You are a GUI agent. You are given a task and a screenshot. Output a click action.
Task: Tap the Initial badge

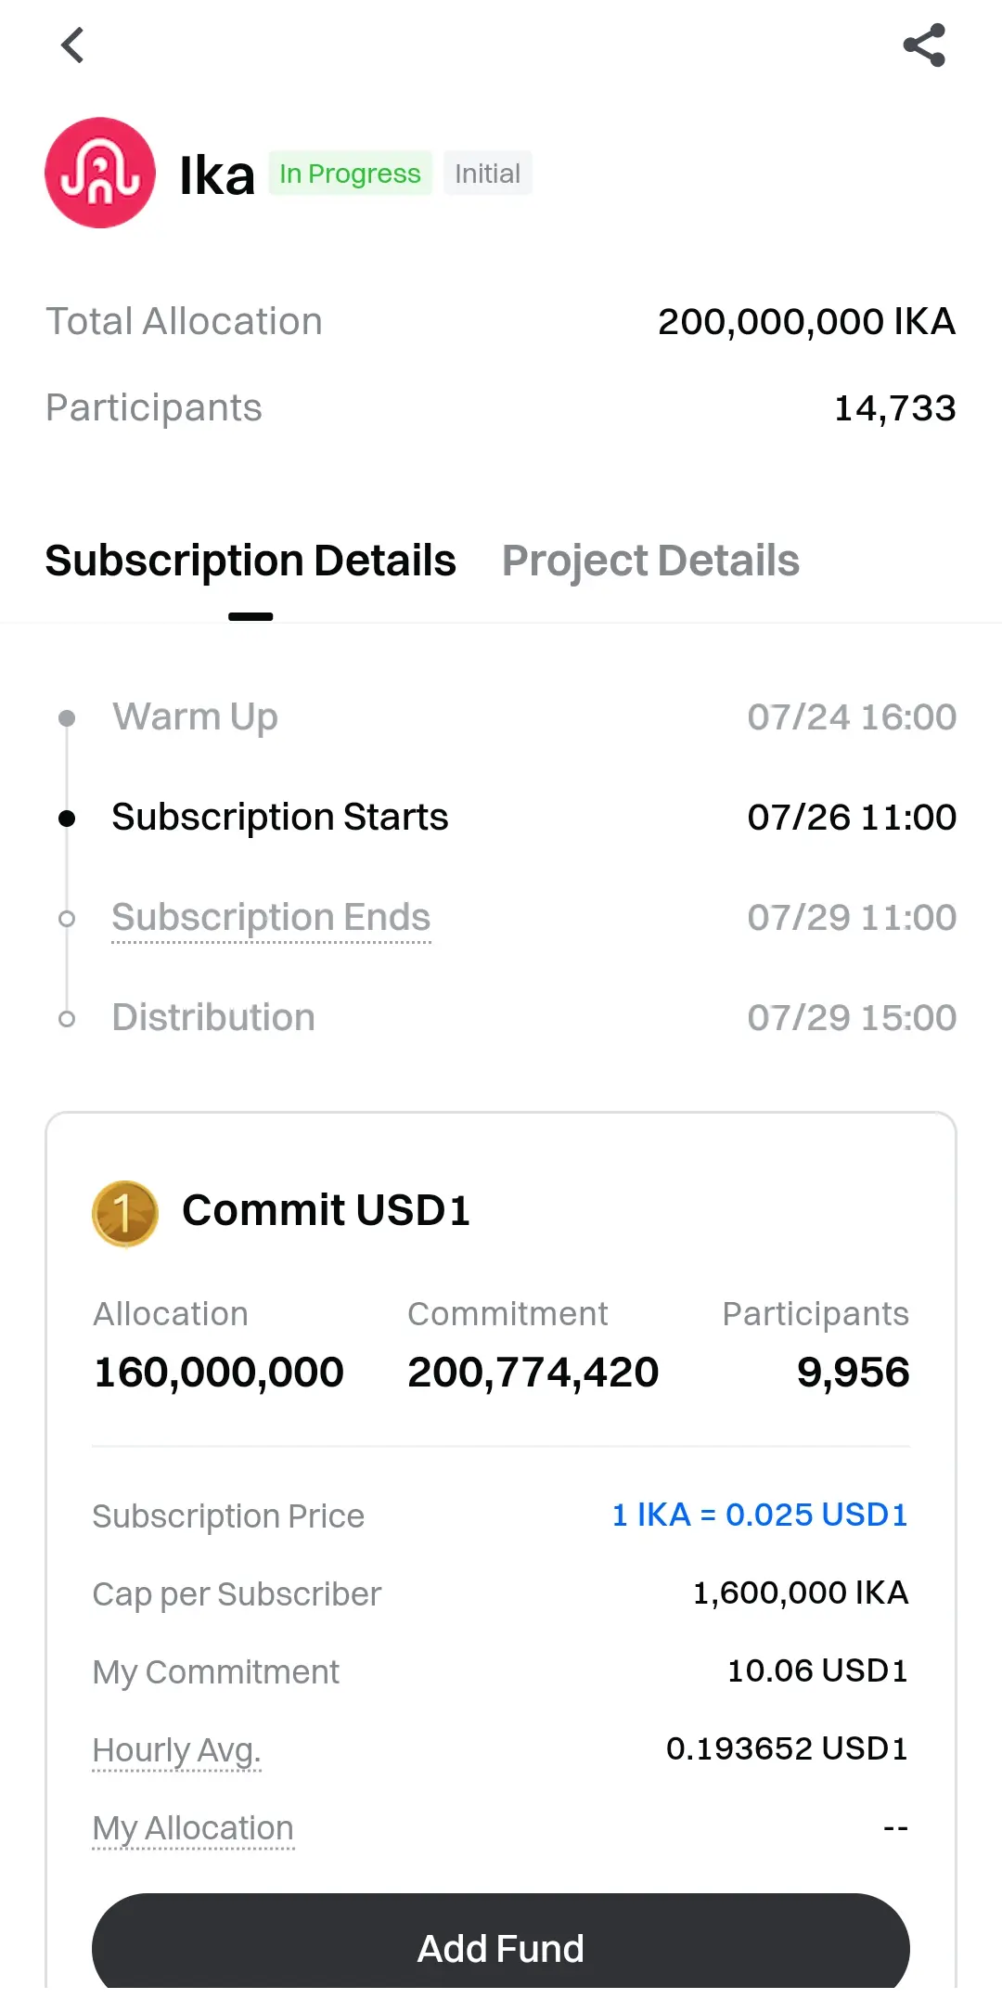[487, 174]
